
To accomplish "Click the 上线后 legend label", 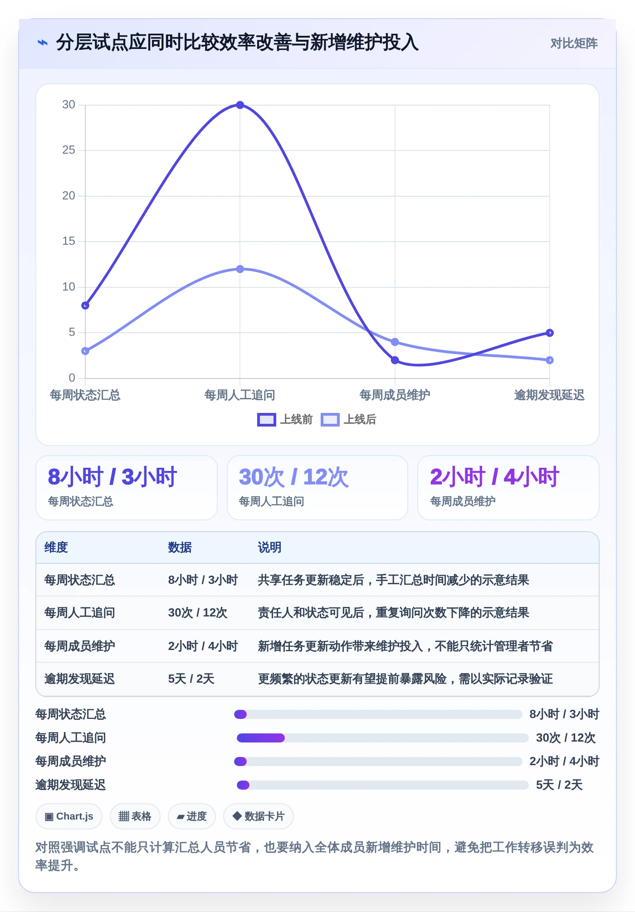I will (360, 420).
